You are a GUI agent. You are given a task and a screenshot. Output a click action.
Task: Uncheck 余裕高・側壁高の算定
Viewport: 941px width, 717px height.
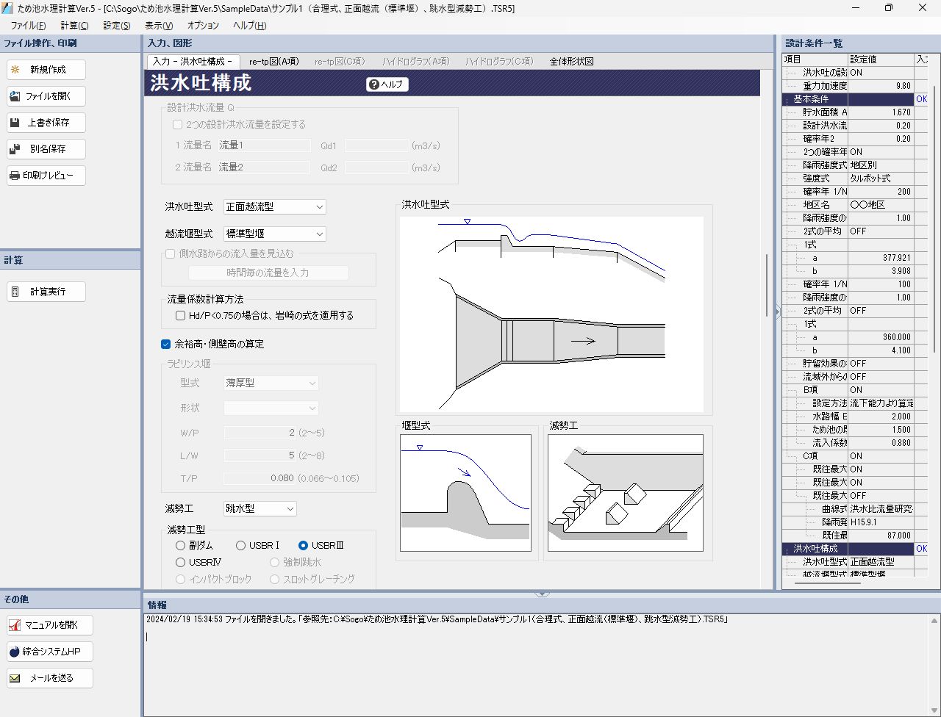(x=166, y=344)
